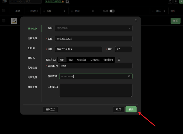Screen dimensions: 183x134
Task: Sort the 备注 column using sort arrows
Action: [164, 11]
